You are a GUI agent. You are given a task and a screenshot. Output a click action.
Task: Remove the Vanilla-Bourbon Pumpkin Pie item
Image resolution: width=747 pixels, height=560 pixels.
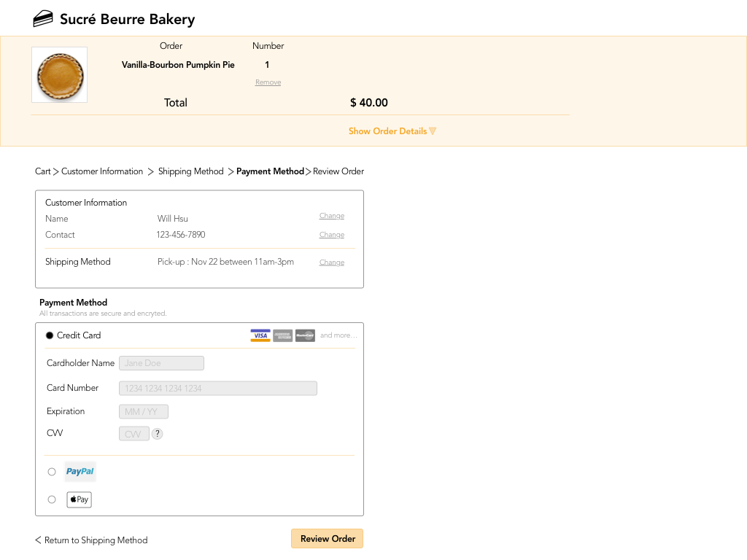coord(268,82)
